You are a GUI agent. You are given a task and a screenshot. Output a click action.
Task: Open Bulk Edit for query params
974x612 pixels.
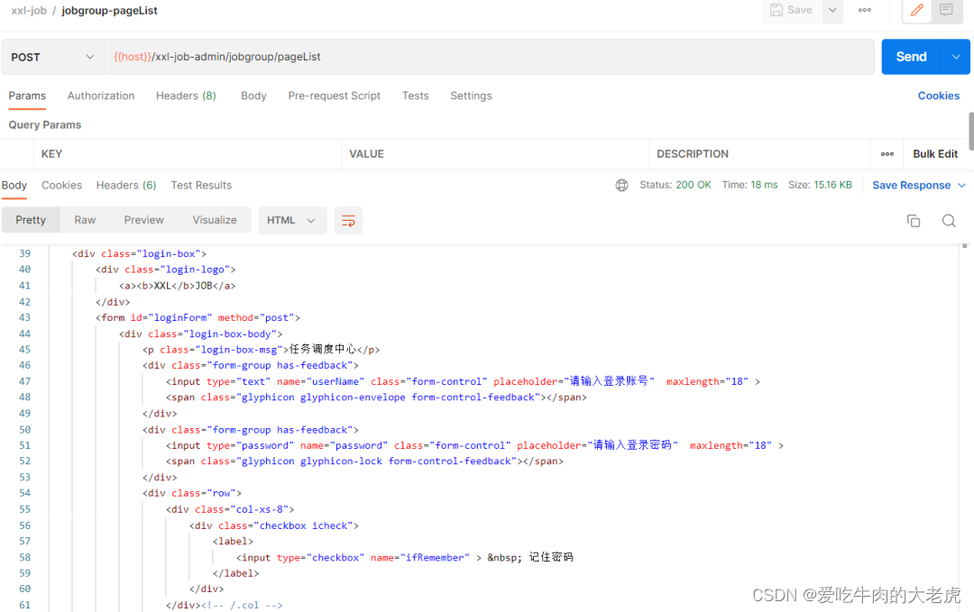click(x=935, y=153)
